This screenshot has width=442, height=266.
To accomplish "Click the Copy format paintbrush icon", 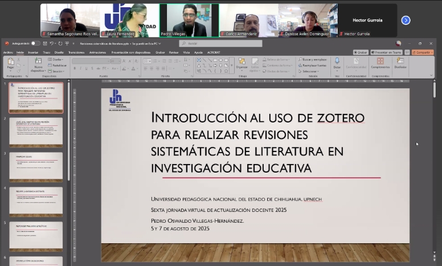I will point(19,71).
